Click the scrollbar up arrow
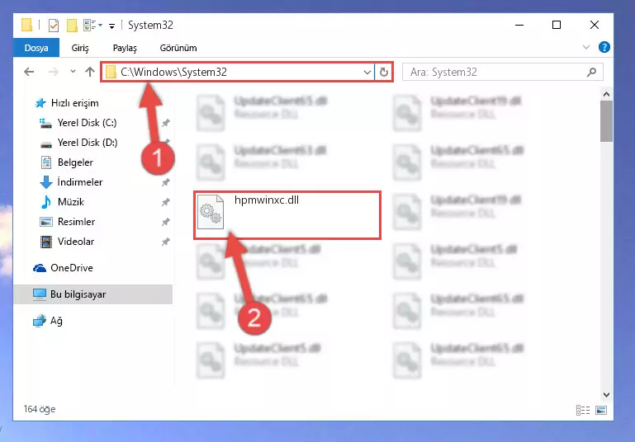Viewport: 635px width, 442px height. tap(606, 94)
